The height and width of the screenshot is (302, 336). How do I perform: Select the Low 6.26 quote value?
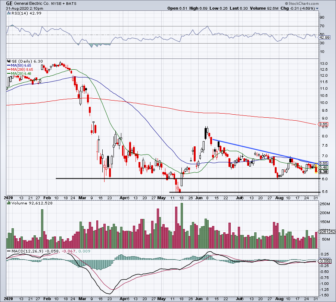coord(218,8)
